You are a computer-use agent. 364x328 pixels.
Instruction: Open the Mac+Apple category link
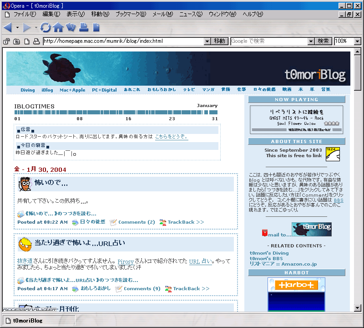(72, 90)
